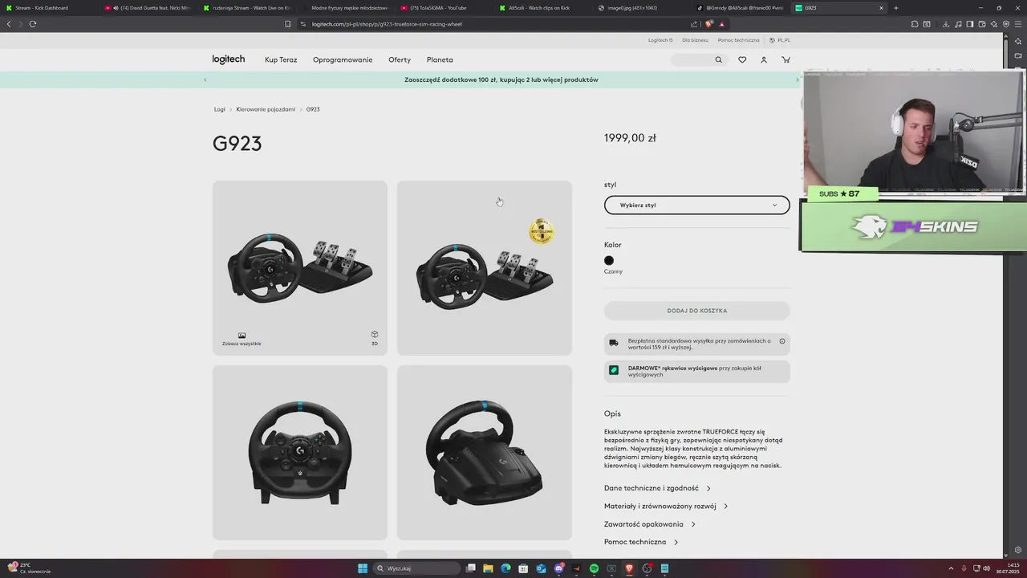The image size is (1027, 578).
Task: Click the banner's next arrow
Action: [x=797, y=79]
